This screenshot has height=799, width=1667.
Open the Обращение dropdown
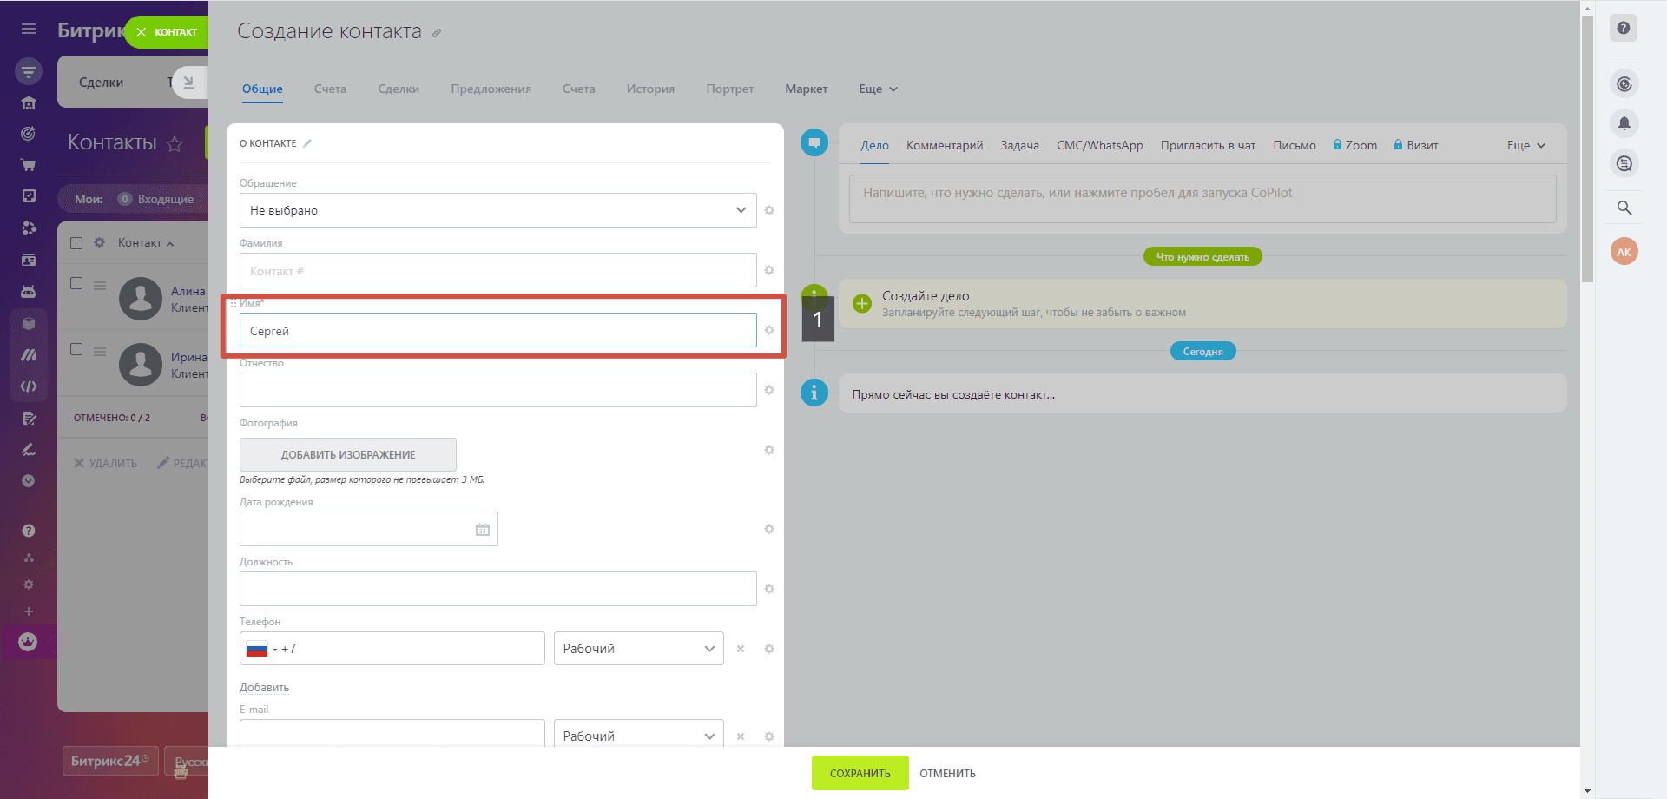click(498, 210)
